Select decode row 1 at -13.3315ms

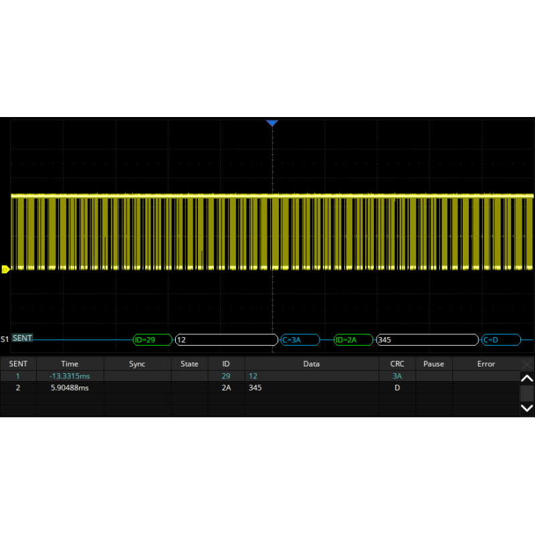(70, 376)
